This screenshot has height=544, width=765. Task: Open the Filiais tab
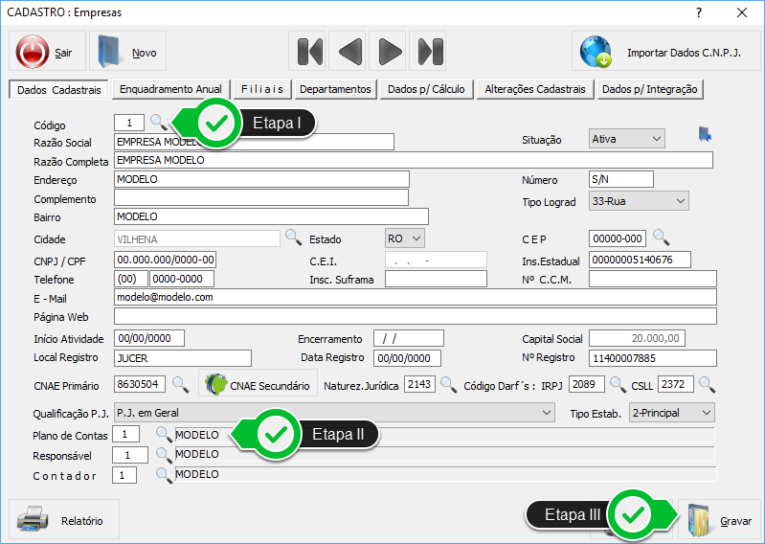point(262,89)
